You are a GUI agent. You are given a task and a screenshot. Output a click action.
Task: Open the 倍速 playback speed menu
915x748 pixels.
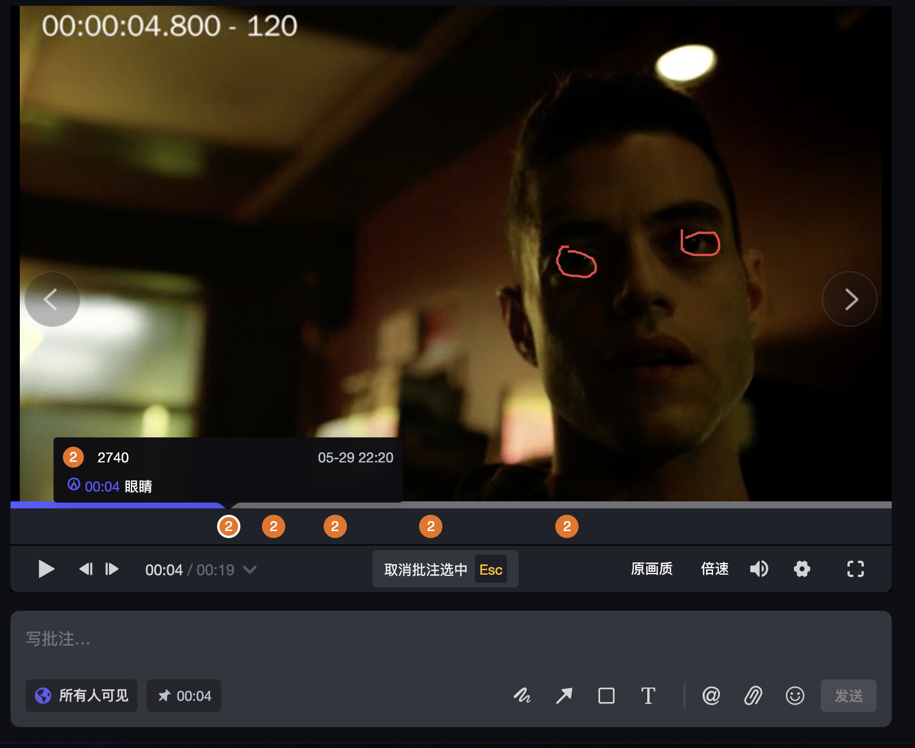pos(715,569)
